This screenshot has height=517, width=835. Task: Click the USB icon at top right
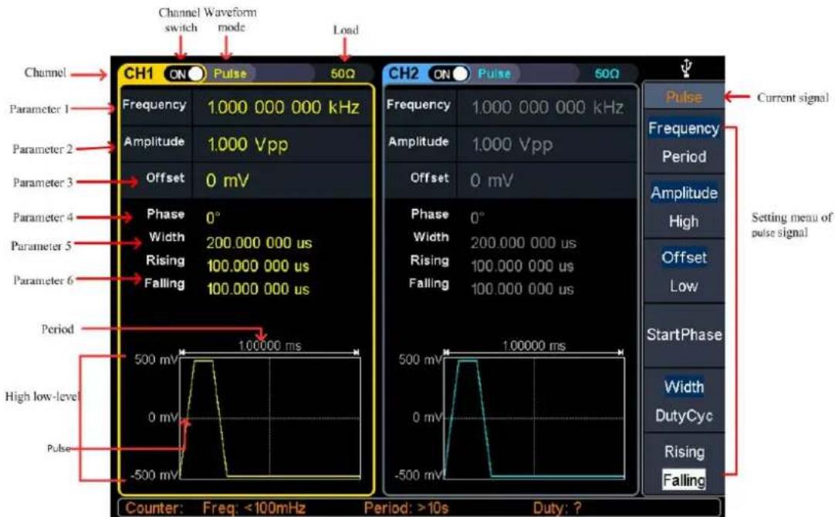(686, 68)
